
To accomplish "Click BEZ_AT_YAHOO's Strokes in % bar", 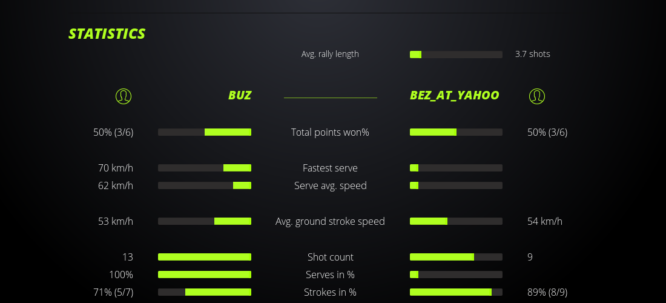I will click(456, 292).
